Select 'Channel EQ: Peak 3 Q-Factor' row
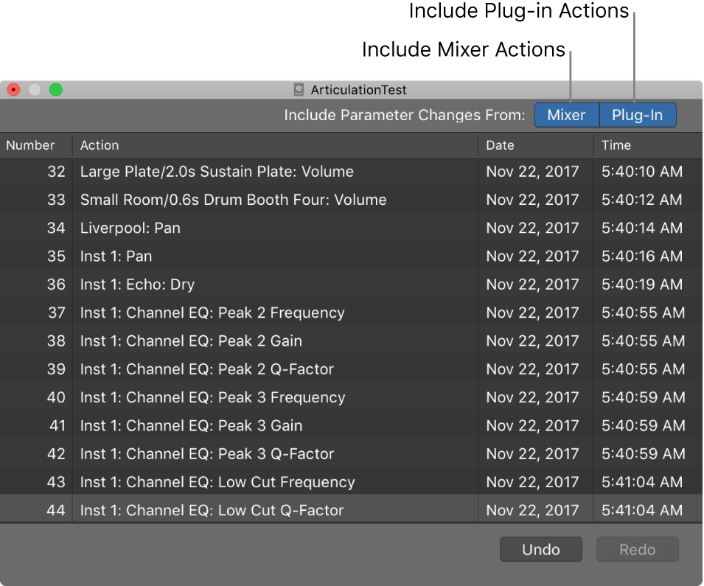This screenshot has width=704, height=586. point(351,455)
